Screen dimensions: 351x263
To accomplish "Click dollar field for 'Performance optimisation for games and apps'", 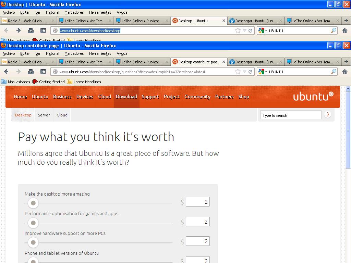I will [198, 222].
